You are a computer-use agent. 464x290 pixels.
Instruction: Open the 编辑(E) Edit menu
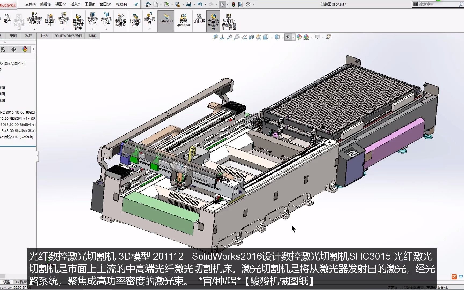click(x=45, y=4)
